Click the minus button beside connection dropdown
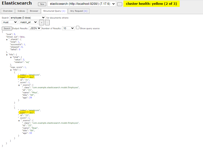This screenshot has height=150, width=203. (120, 4)
